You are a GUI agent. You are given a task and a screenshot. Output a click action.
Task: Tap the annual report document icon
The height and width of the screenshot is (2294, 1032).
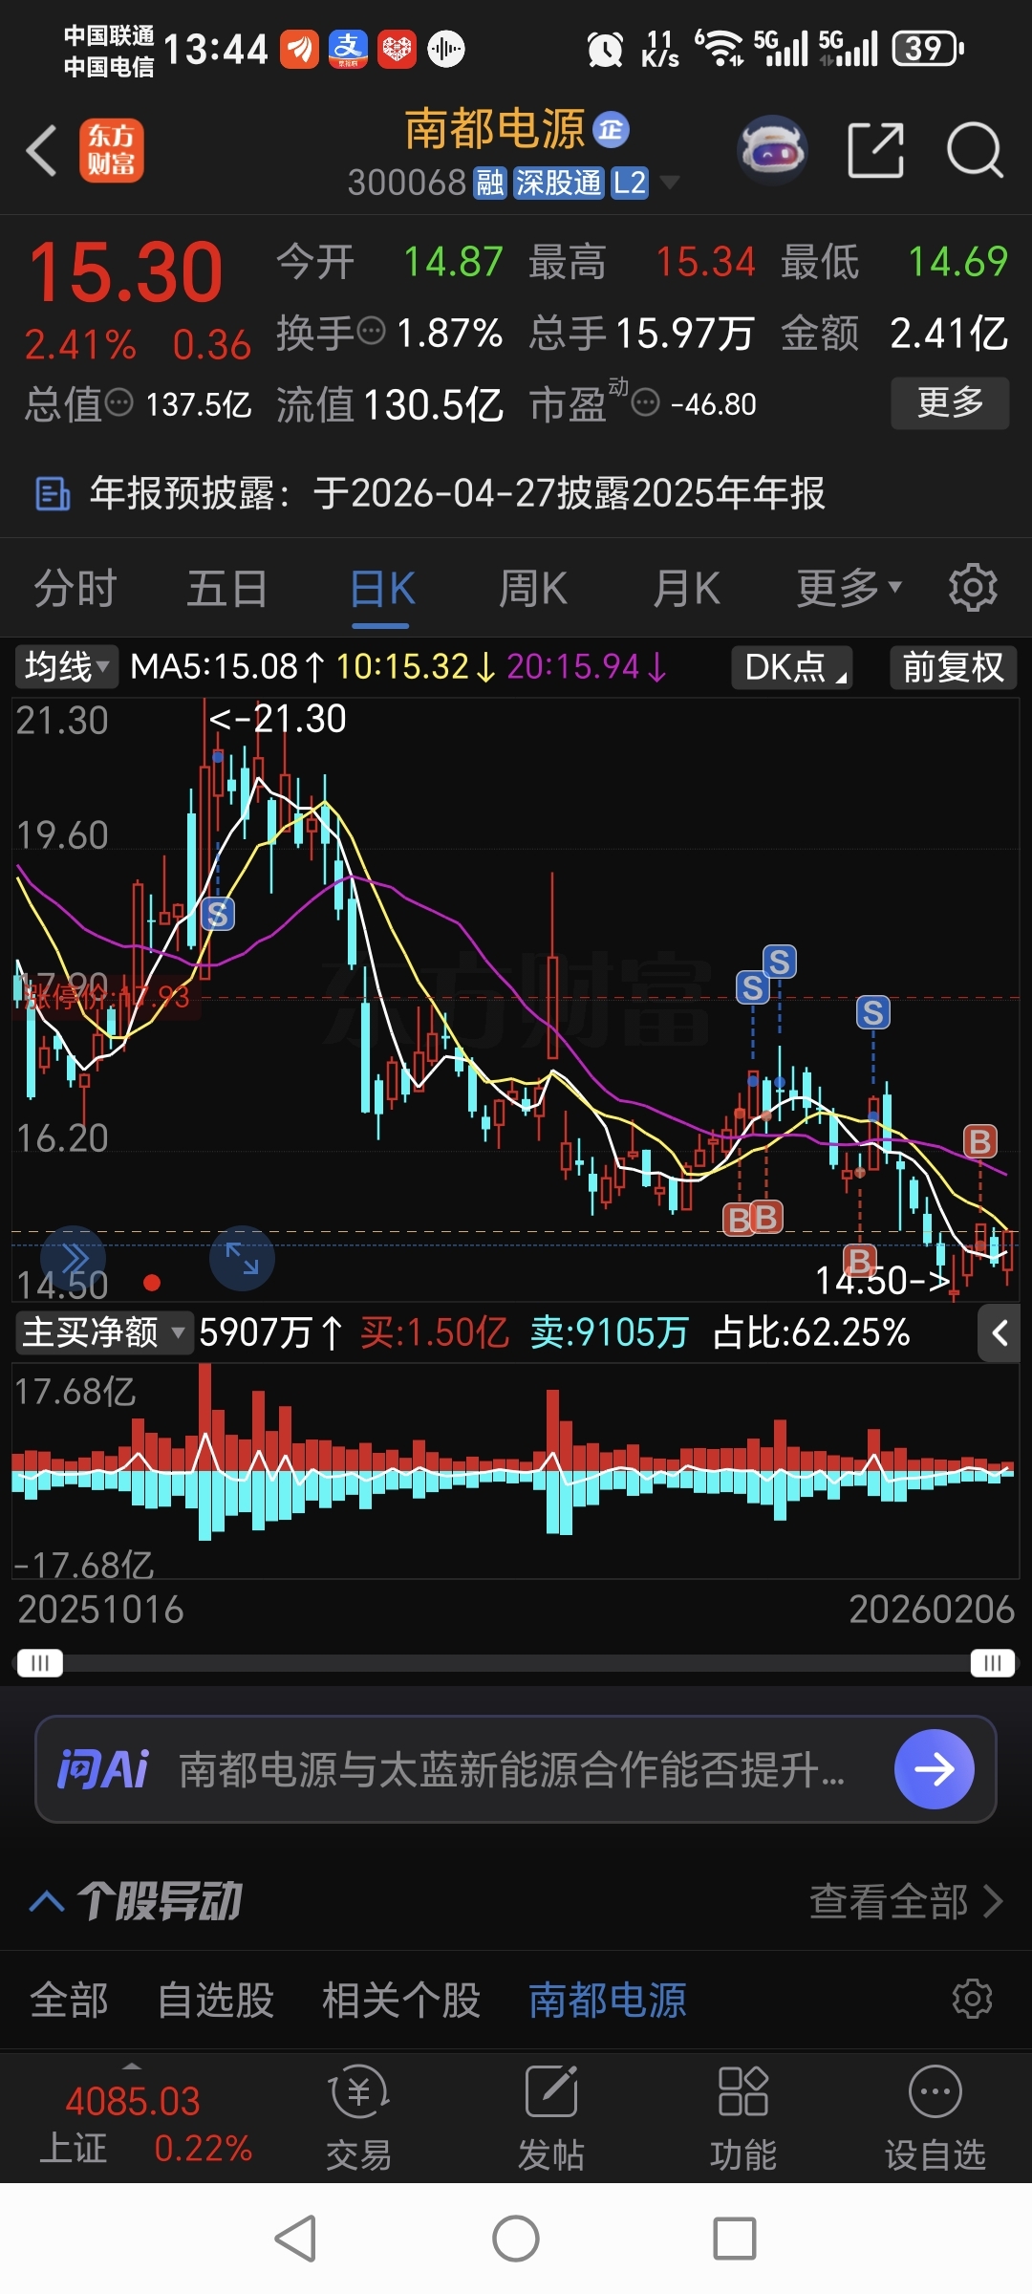pyautogui.click(x=53, y=494)
